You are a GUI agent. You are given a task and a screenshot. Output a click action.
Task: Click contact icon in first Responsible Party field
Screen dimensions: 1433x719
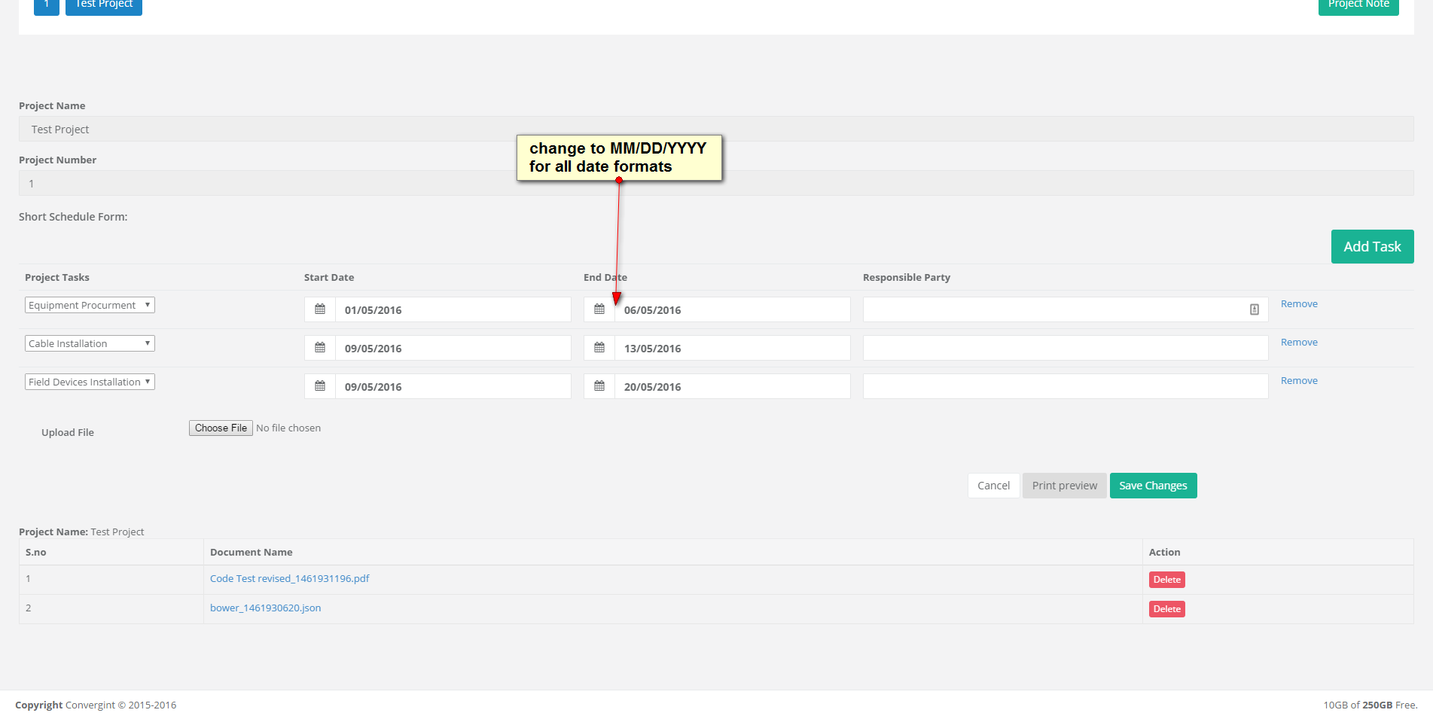coord(1254,309)
